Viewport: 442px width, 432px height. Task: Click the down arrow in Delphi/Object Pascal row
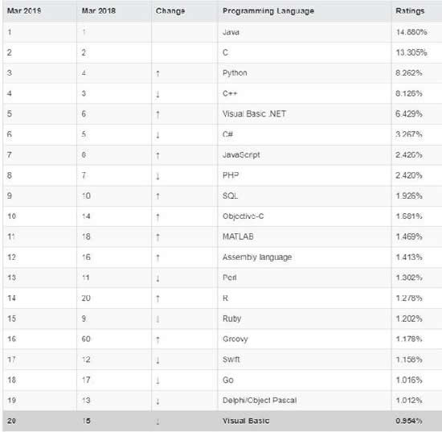coord(158,401)
